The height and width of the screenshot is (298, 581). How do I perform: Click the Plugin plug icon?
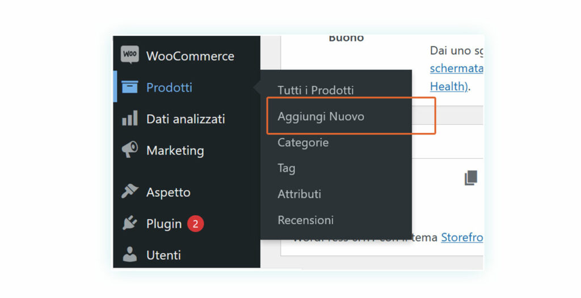coord(130,223)
